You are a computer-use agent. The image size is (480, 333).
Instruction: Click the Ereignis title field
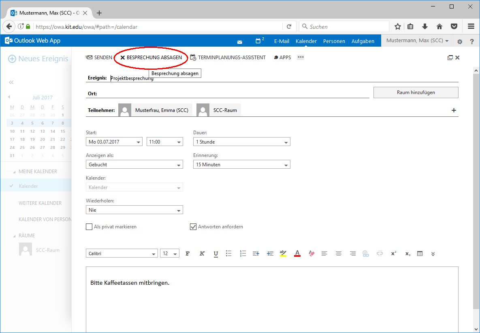[x=284, y=78]
